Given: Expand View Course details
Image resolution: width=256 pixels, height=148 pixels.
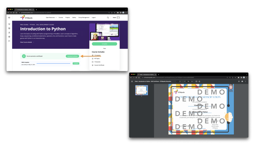Looking at the screenshot, I should pyautogui.click(x=26, y=42).
